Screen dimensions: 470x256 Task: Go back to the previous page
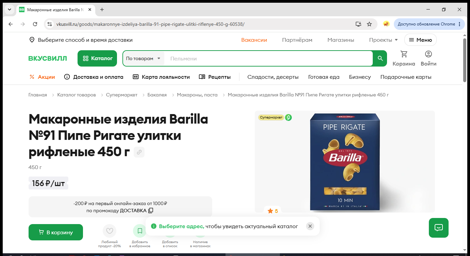pyautogui.click(x=11, y=24)
